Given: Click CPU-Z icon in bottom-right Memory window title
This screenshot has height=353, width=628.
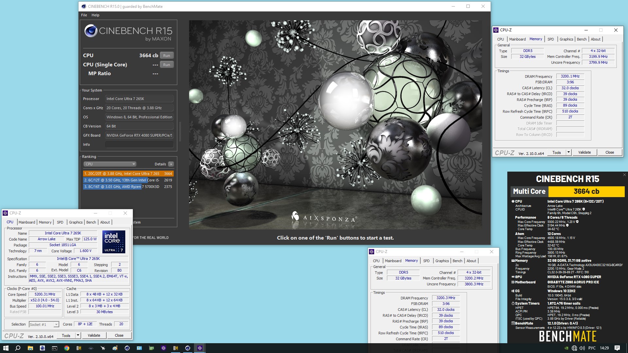Looking at the screenshot, I should 372,252.
